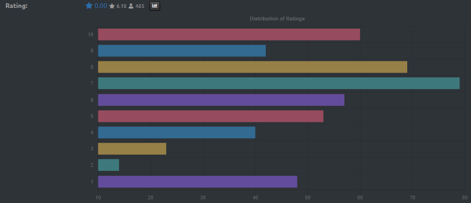The width and height of the screenshot is (471, 203).
Task: Click the blue bar for rating 4
Action: click(x=176, y=132)
